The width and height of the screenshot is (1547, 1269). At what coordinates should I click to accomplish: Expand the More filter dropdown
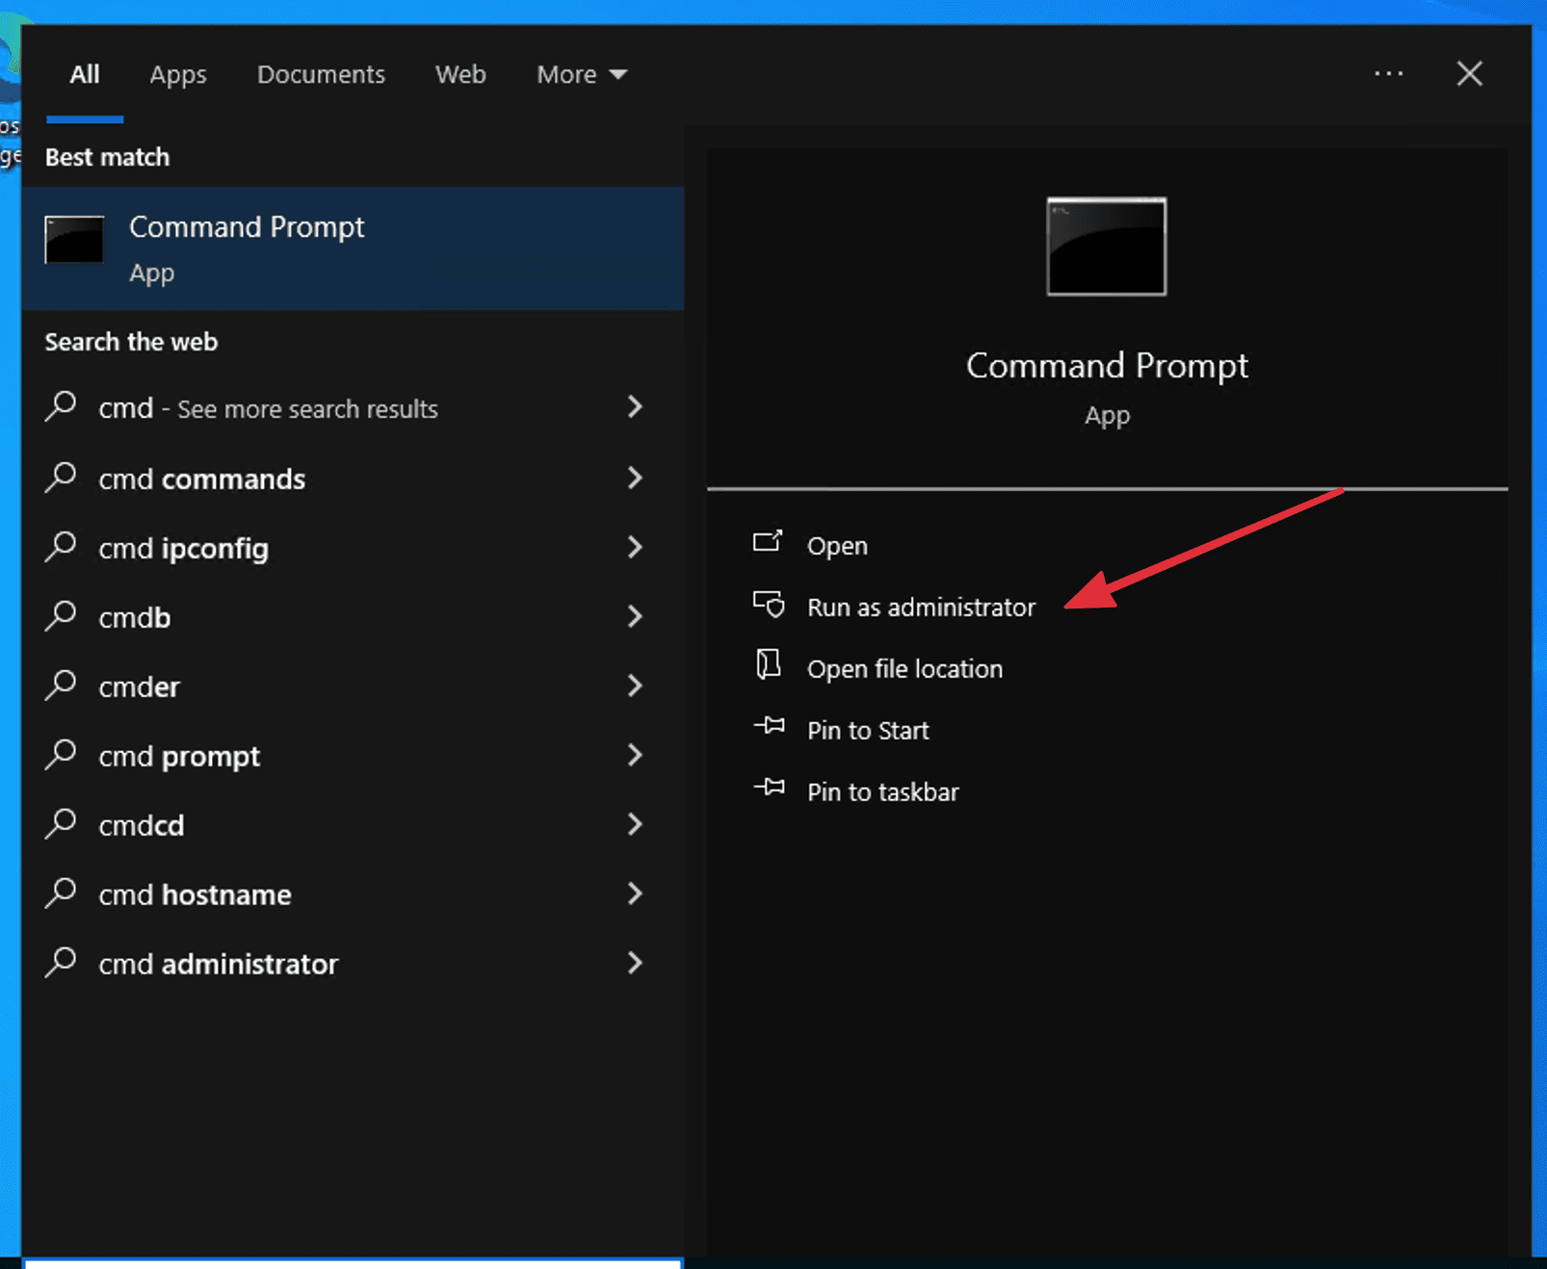click(x=580, y=74)
